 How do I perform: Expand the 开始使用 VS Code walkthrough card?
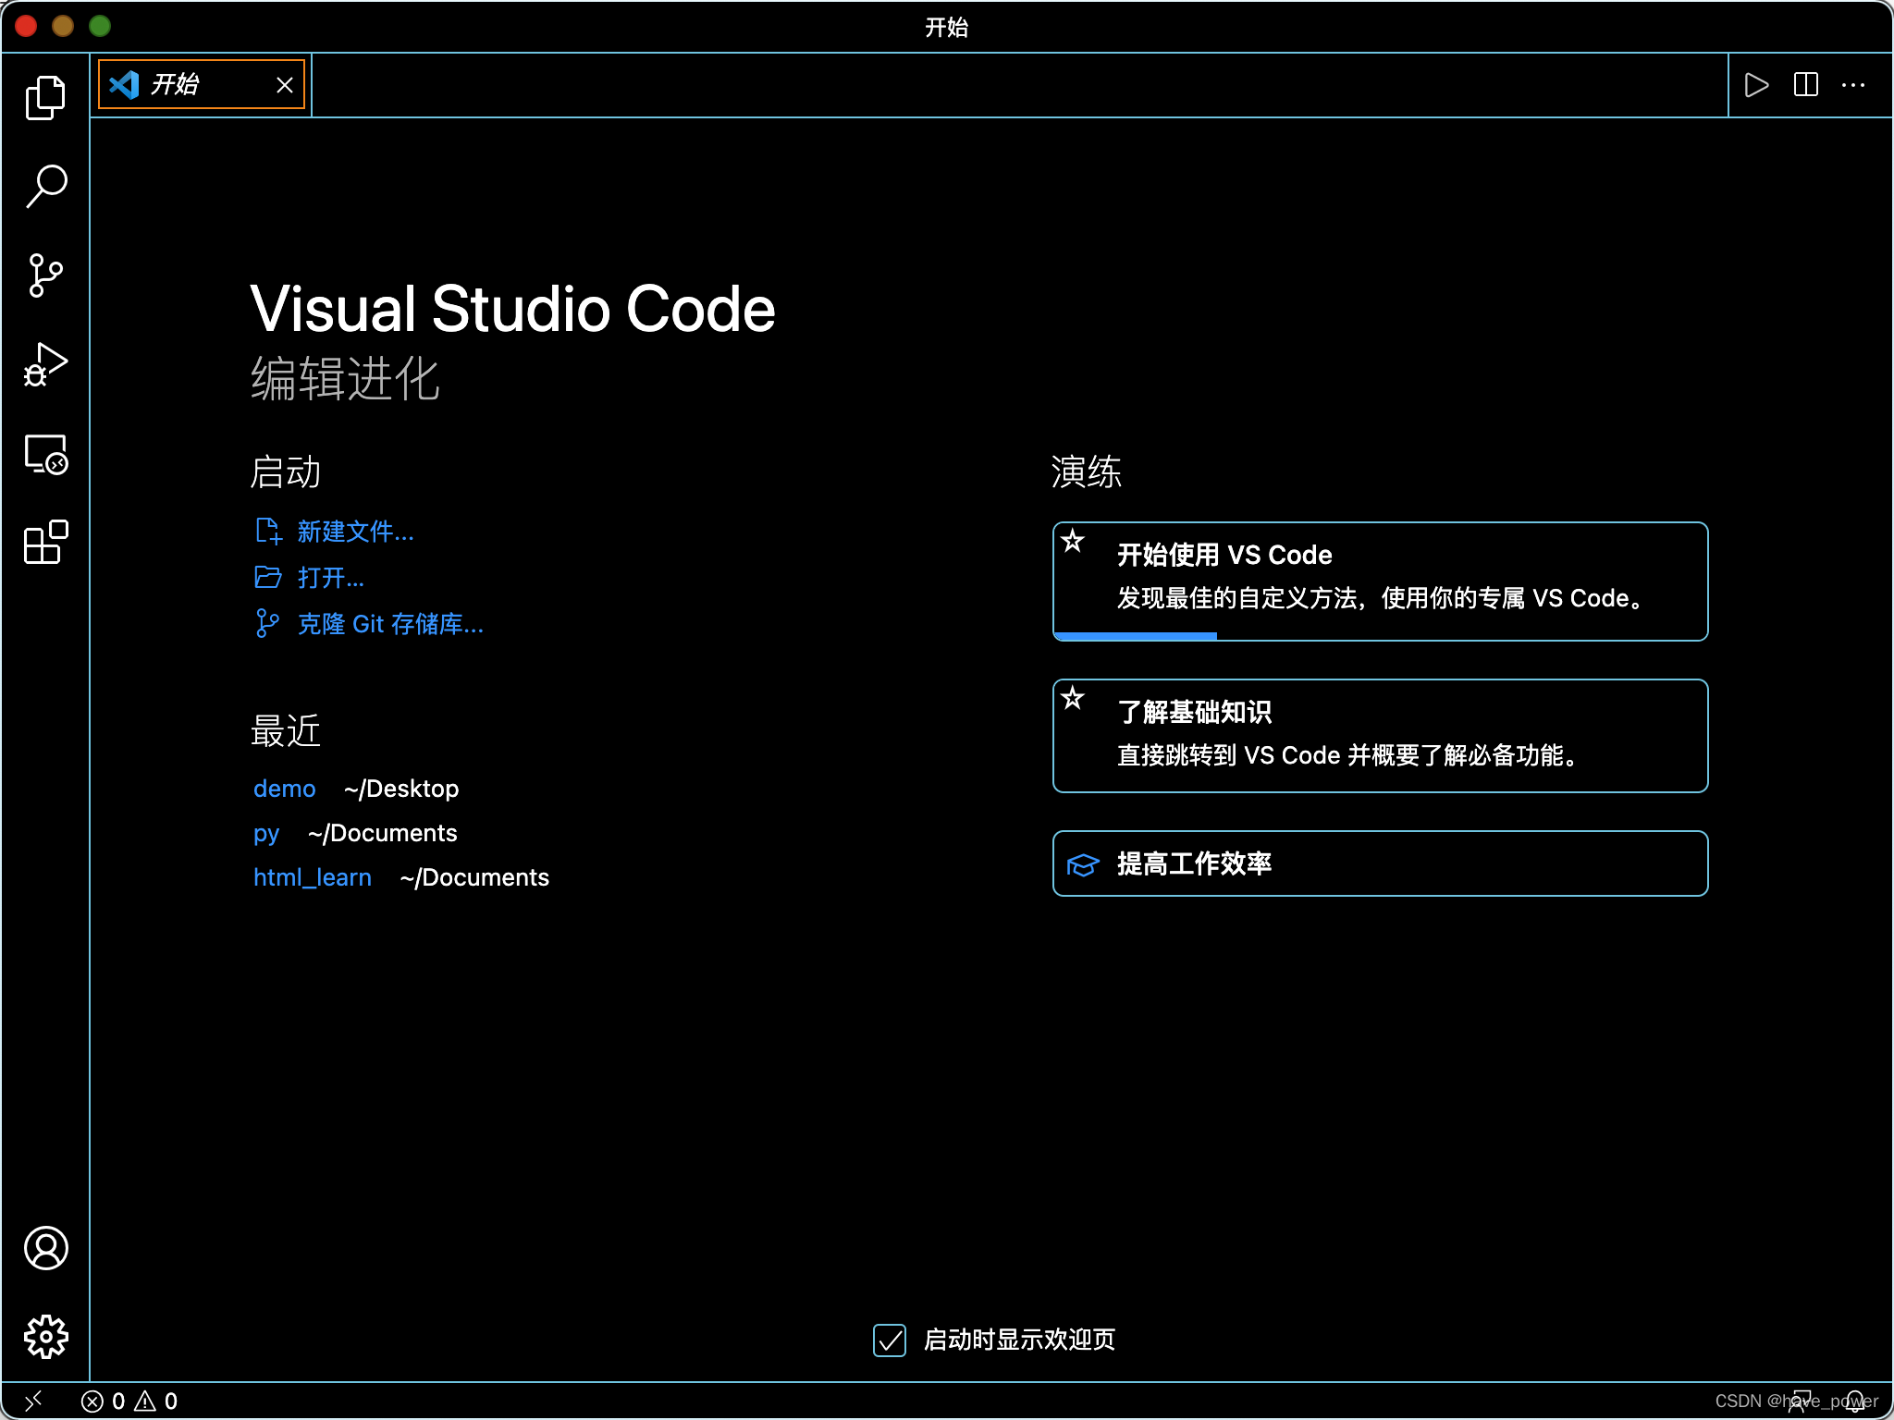pos(1378,581)
